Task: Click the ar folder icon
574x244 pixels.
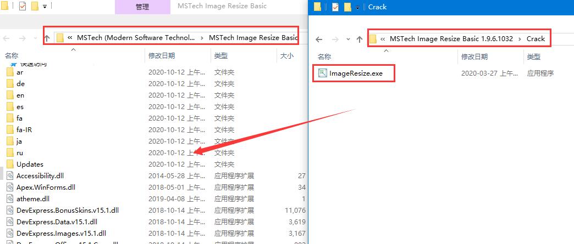Action: tap(10, 72)
